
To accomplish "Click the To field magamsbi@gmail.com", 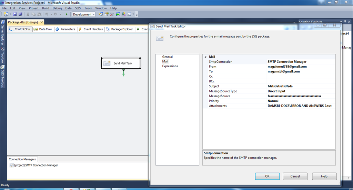I will (301, 71).
